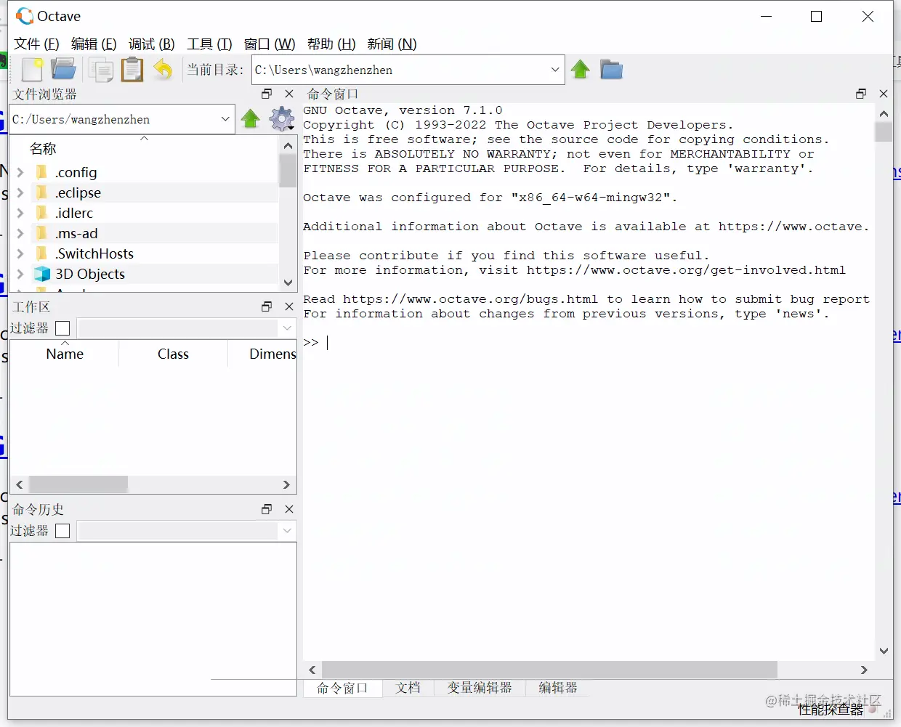The height and width of the screenshot is (727, 901).
Task: Undock the file browser panel
Action: click(267, 94)
